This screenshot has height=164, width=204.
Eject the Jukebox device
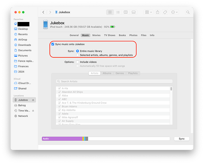pyautogui.click(x=33, y=100)
